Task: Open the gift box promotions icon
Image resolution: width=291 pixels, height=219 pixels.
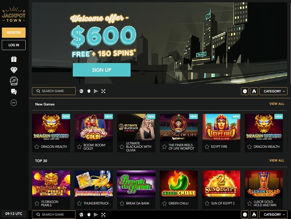Action: pos(14,59)
